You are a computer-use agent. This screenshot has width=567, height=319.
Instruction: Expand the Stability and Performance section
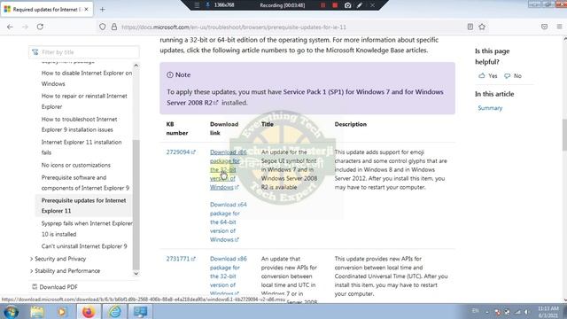(67, 270)
